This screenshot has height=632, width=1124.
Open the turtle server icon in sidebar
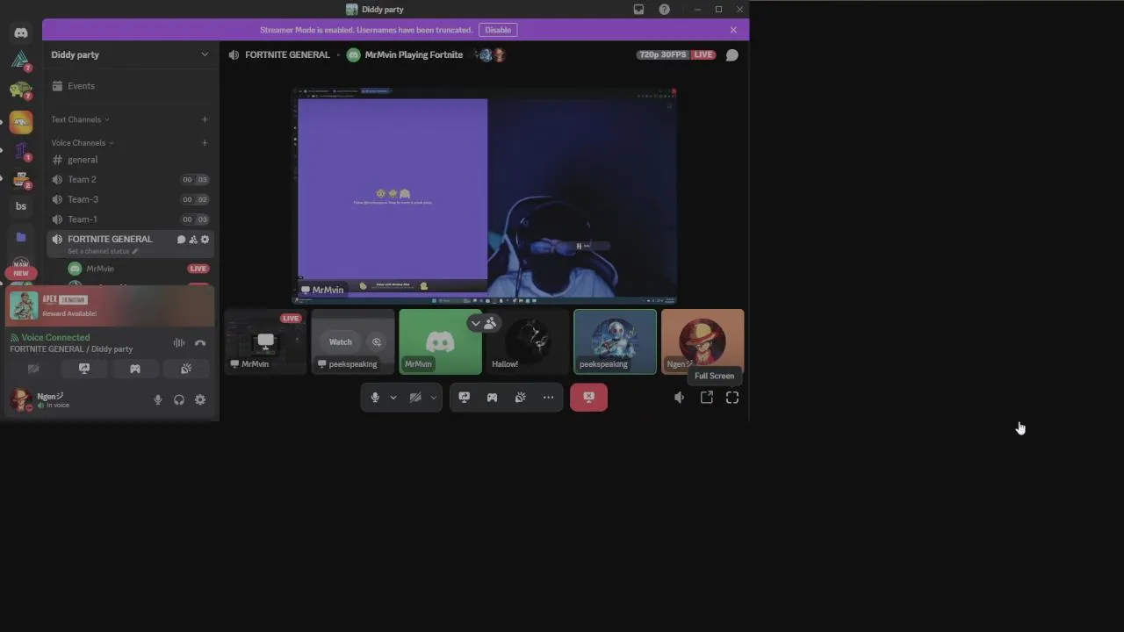pyautogui.click(x=21, y=90)
